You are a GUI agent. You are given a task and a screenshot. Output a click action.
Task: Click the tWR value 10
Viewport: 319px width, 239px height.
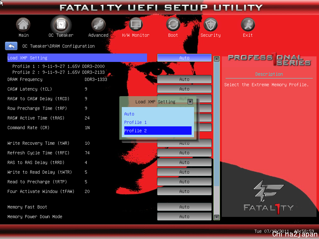click(87, 143)
